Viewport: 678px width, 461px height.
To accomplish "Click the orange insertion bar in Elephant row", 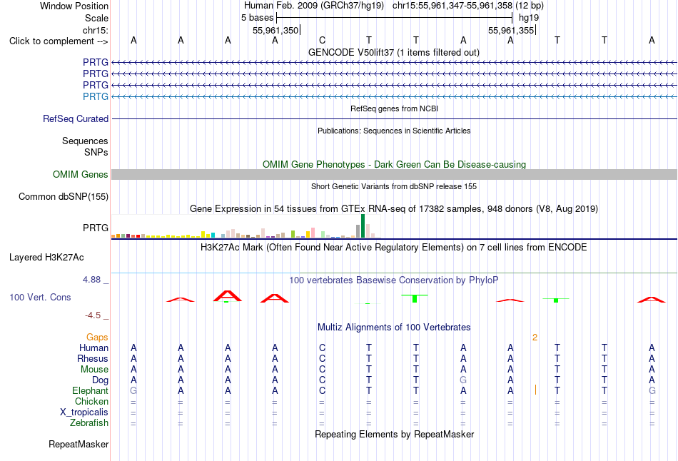I will pos(535,390).
